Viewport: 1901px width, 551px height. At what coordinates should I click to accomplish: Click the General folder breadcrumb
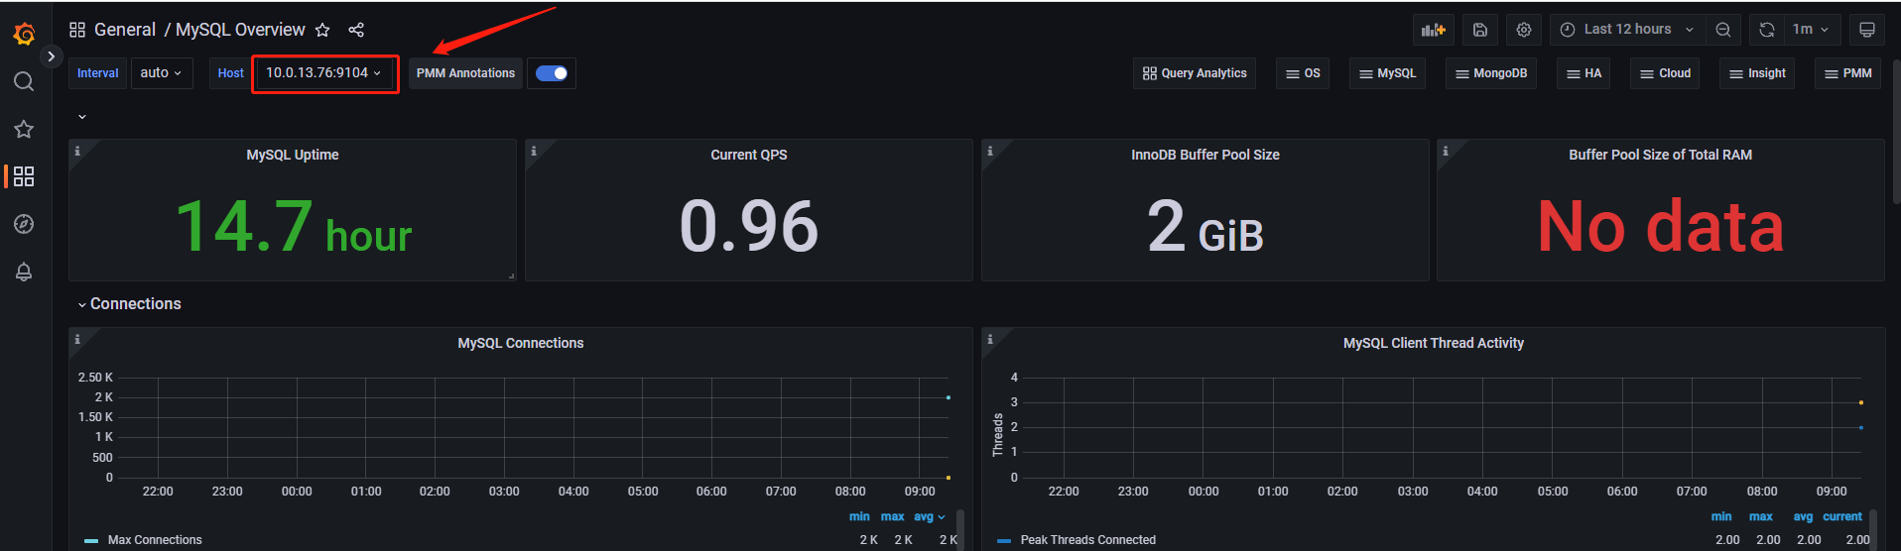(125, 30)
